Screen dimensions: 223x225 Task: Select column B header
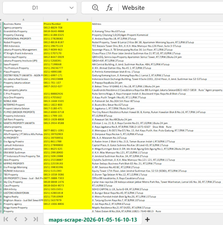coord(67,20)
